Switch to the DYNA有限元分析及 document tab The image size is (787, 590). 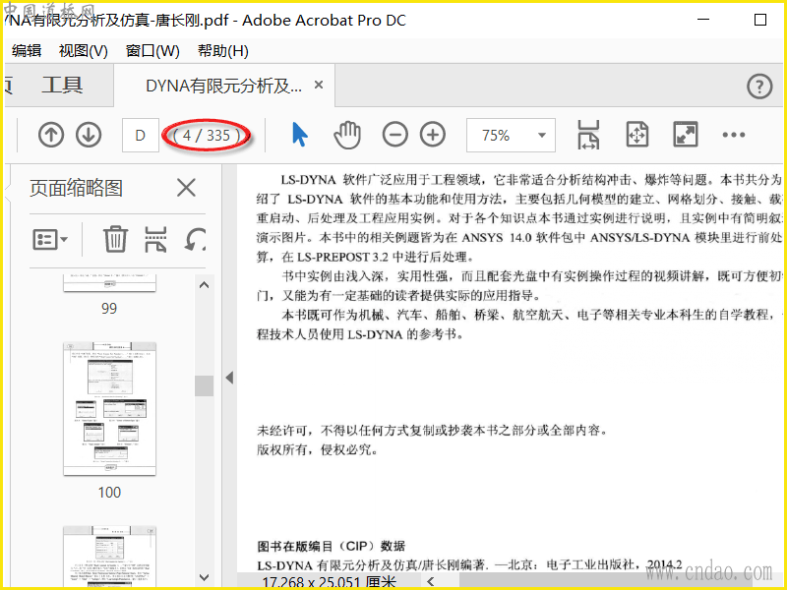click(x=224, y=86)
